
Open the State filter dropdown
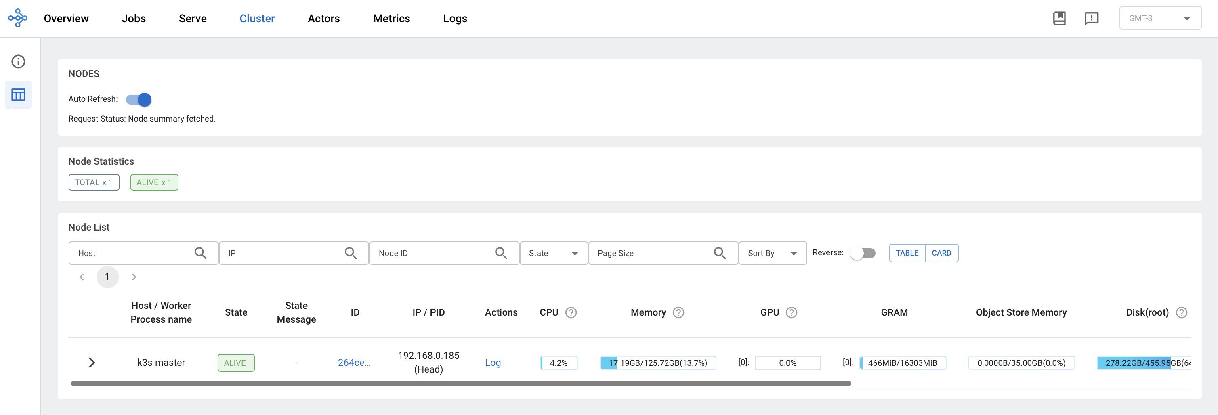pyautogui.click(x=553, y=253)
